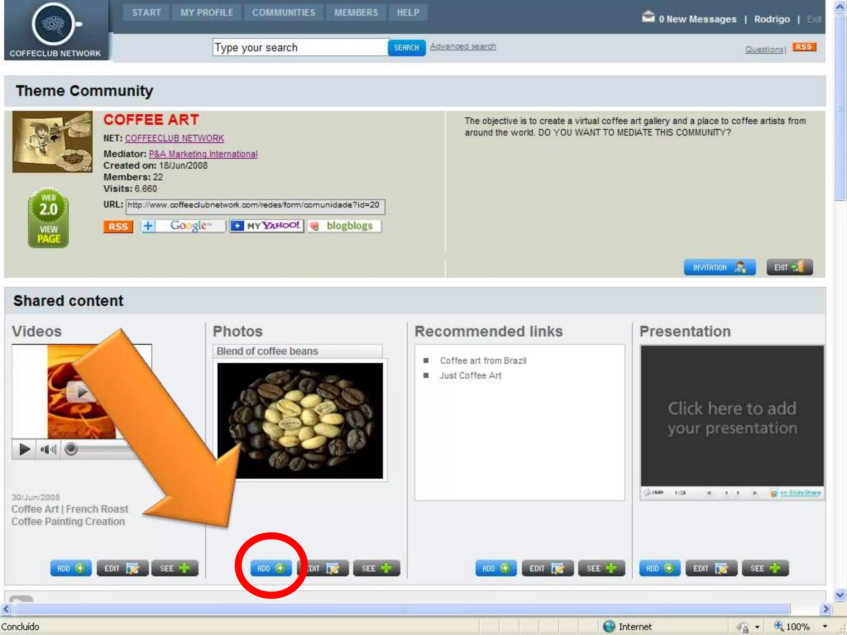
Task: Click the Type your search field
Action: [300, 48]
